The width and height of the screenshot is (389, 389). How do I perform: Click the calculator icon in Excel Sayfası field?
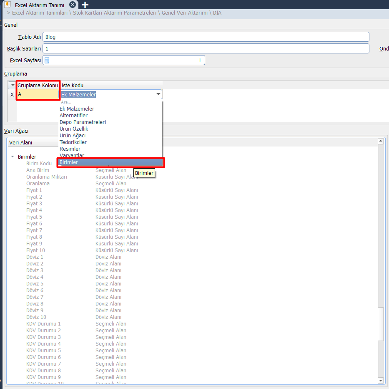47,61
